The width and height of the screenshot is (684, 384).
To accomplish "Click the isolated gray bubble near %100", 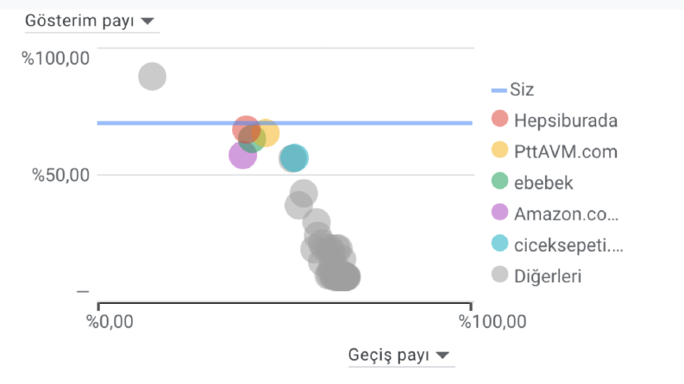I will click(153, 76).
